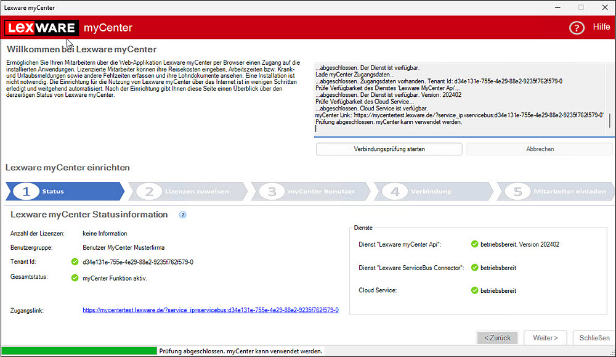The height and width of the screenshot is (357, 616).
Task: Click green check icon beside Tenant Id
Action: 75,262
